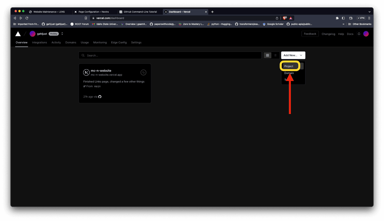This screenshot has width=384, height=221.
Task: Bookmark this page using the bookmark icon
Action: [86, 18]
